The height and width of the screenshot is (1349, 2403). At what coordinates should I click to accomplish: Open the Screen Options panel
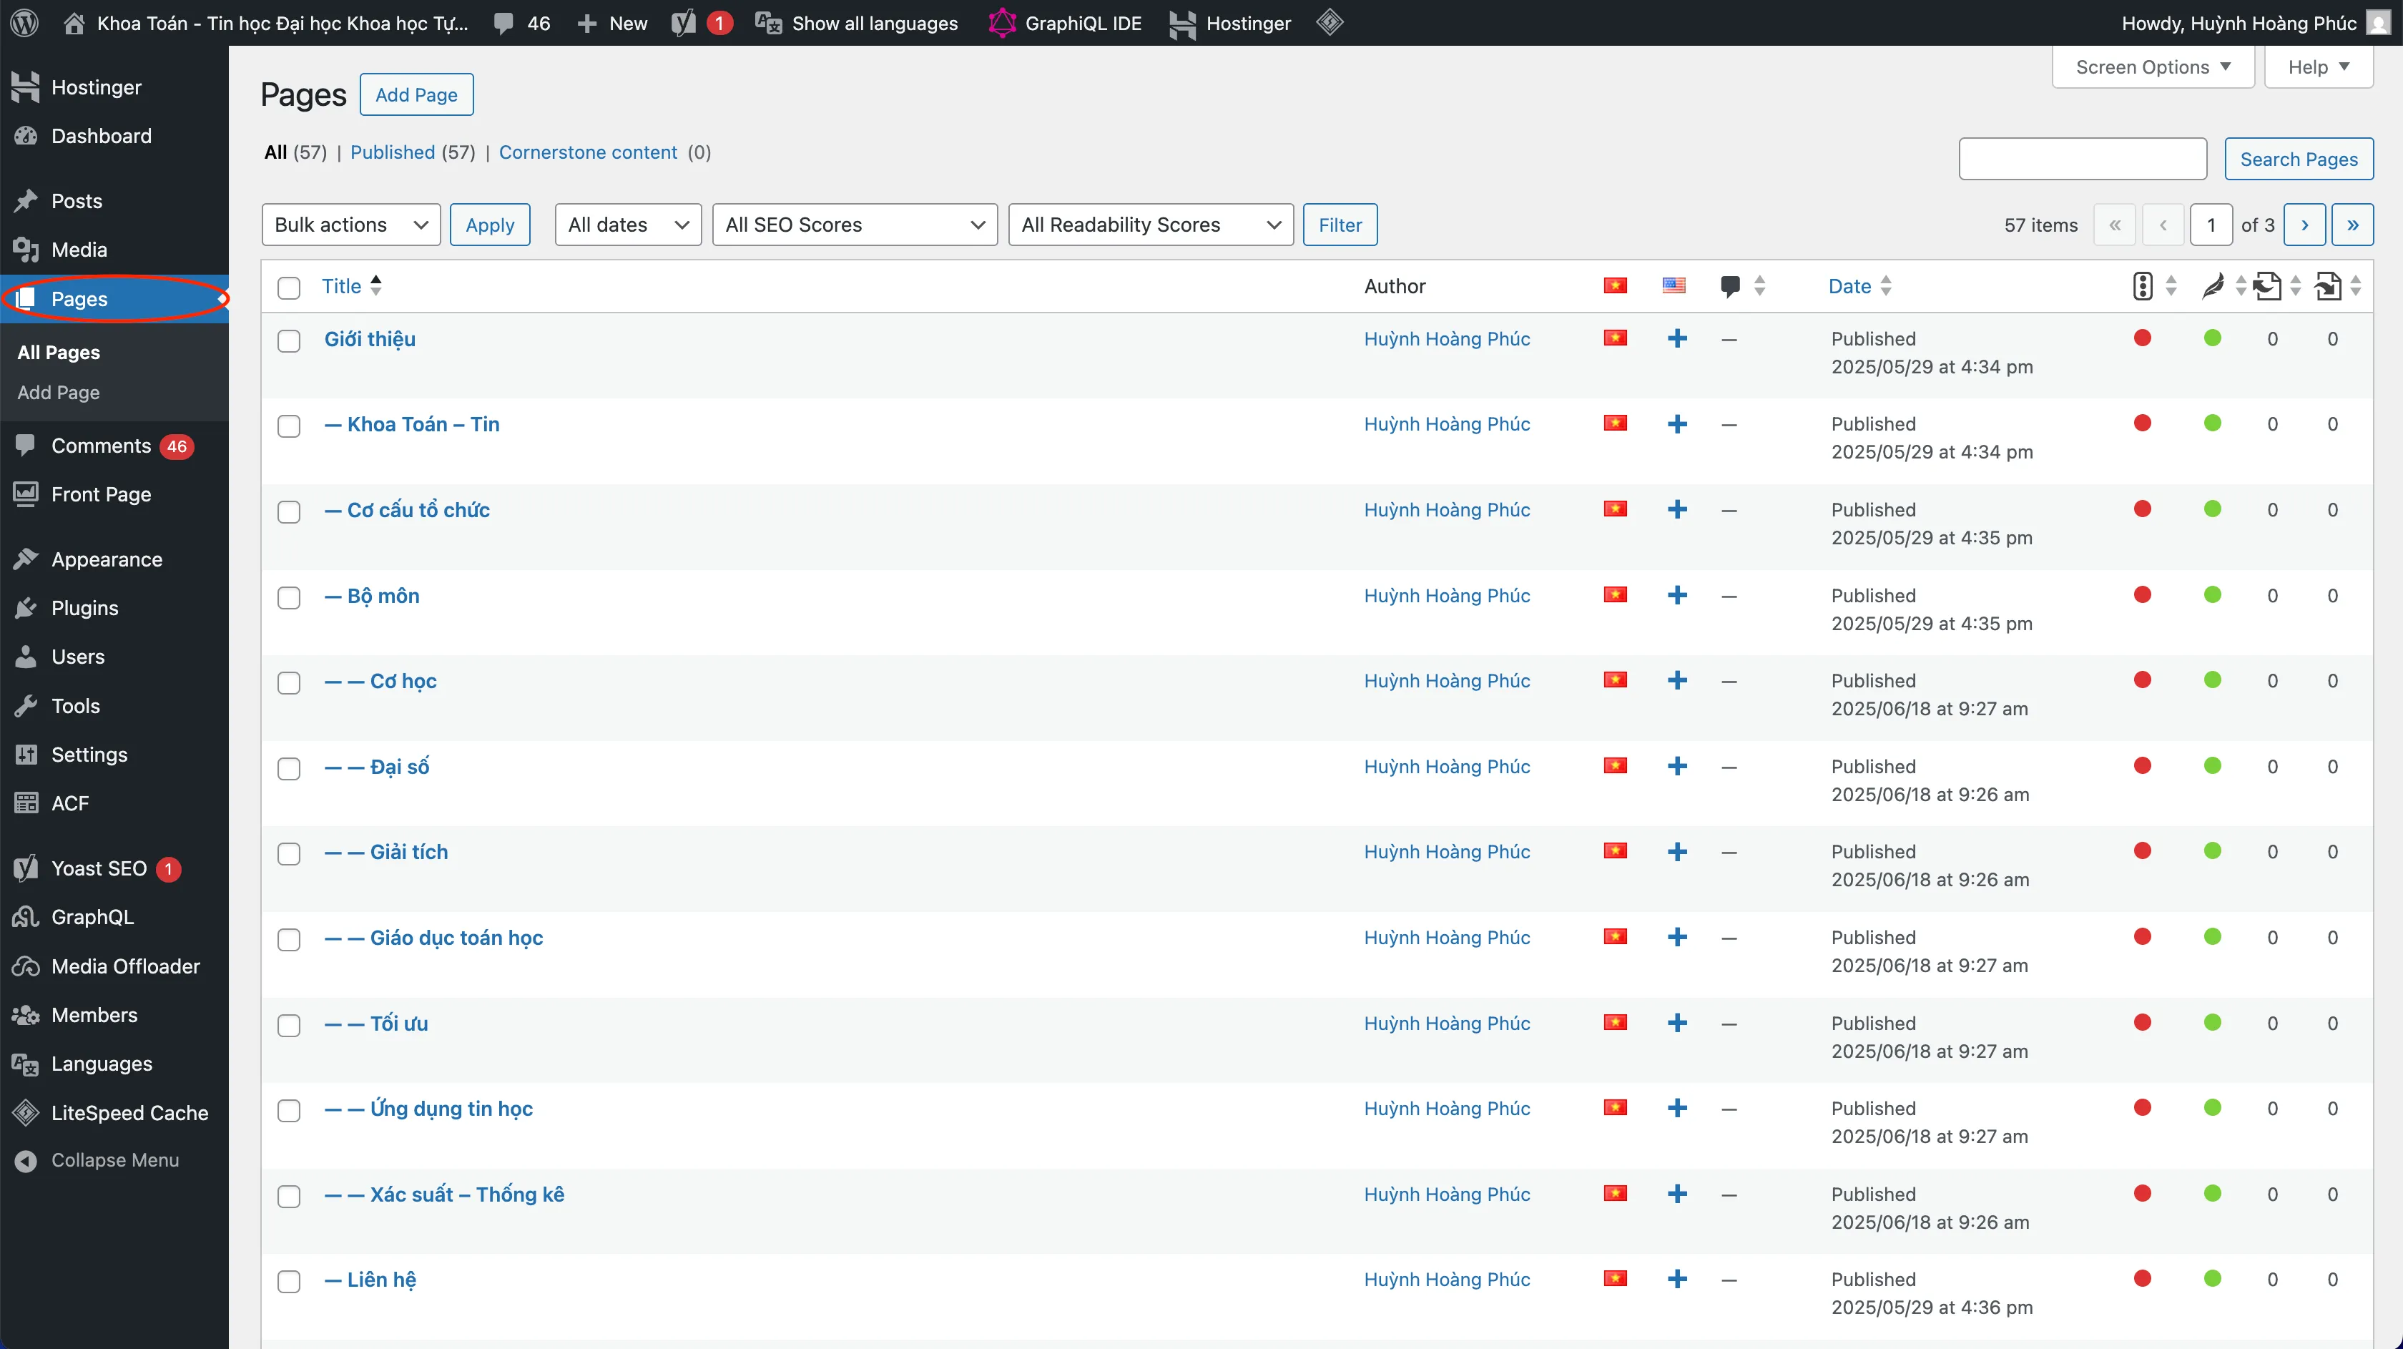(x=2152, y=67)
